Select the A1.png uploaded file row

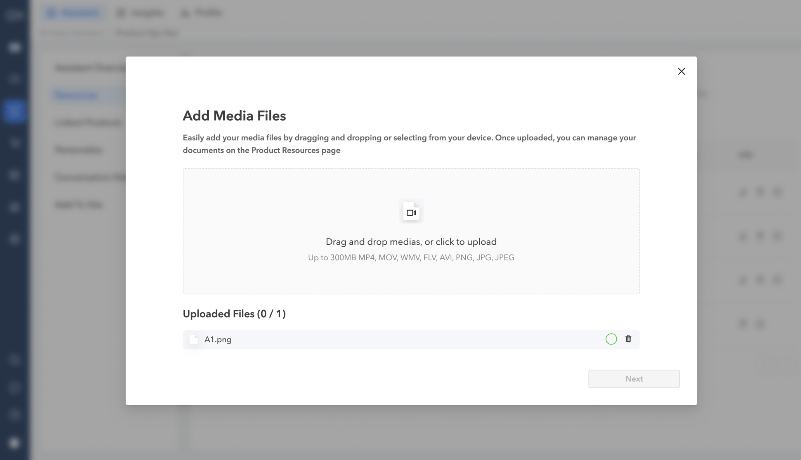(388, 340)
